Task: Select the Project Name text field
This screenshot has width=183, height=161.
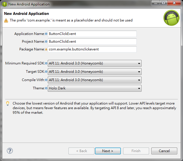Action: (92, 42)
